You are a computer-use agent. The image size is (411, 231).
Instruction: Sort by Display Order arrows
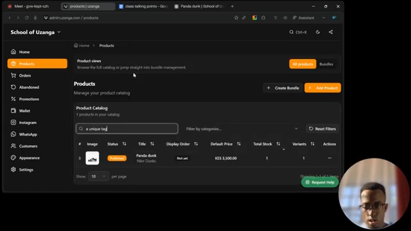(x=196, y=144)
